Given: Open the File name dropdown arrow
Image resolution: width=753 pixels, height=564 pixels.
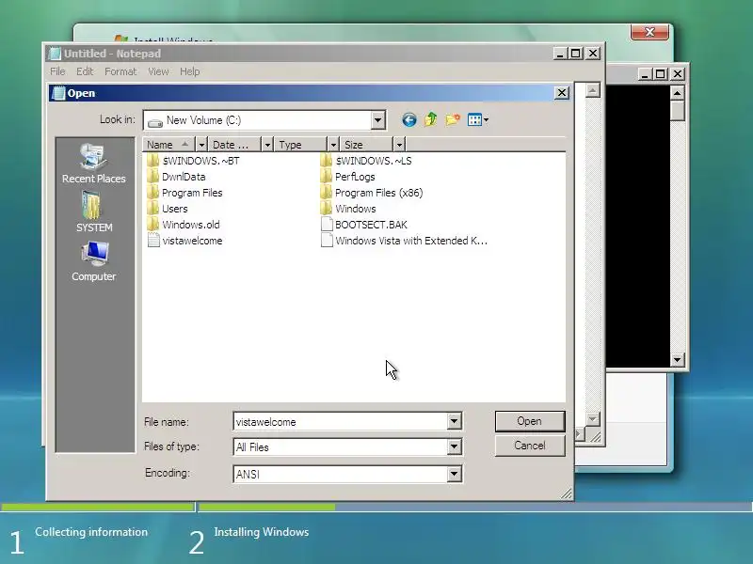Looking at the screenshot, I should (454, 421).
